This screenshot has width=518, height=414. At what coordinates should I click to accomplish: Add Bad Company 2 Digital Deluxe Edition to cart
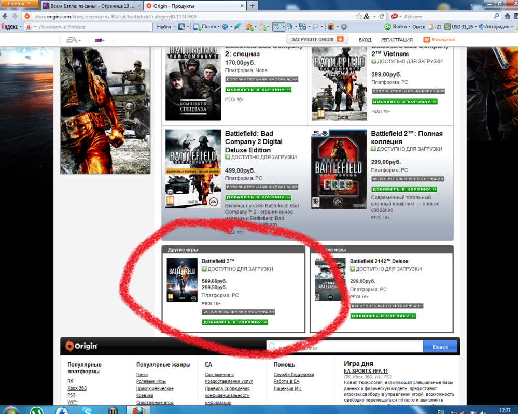pos(258,197)
